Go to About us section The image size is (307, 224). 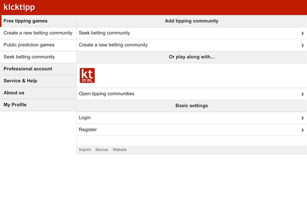pyautogui.click(x=38, y=93)
